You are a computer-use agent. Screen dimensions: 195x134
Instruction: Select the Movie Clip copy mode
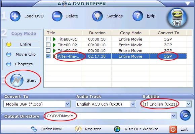coord(9,54)
